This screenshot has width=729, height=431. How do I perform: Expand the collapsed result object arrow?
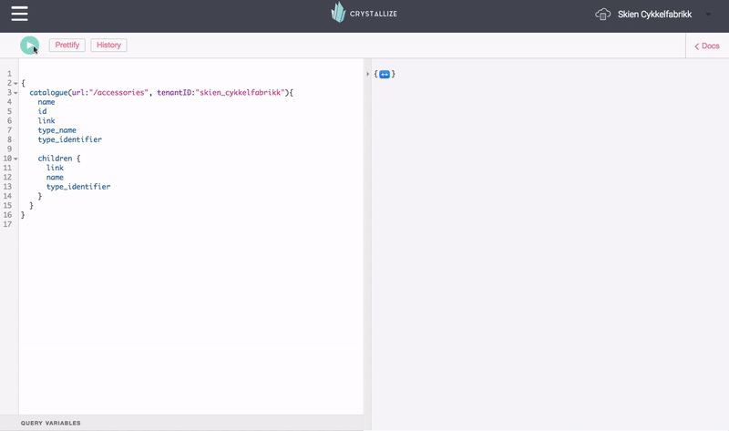point(367,74)
